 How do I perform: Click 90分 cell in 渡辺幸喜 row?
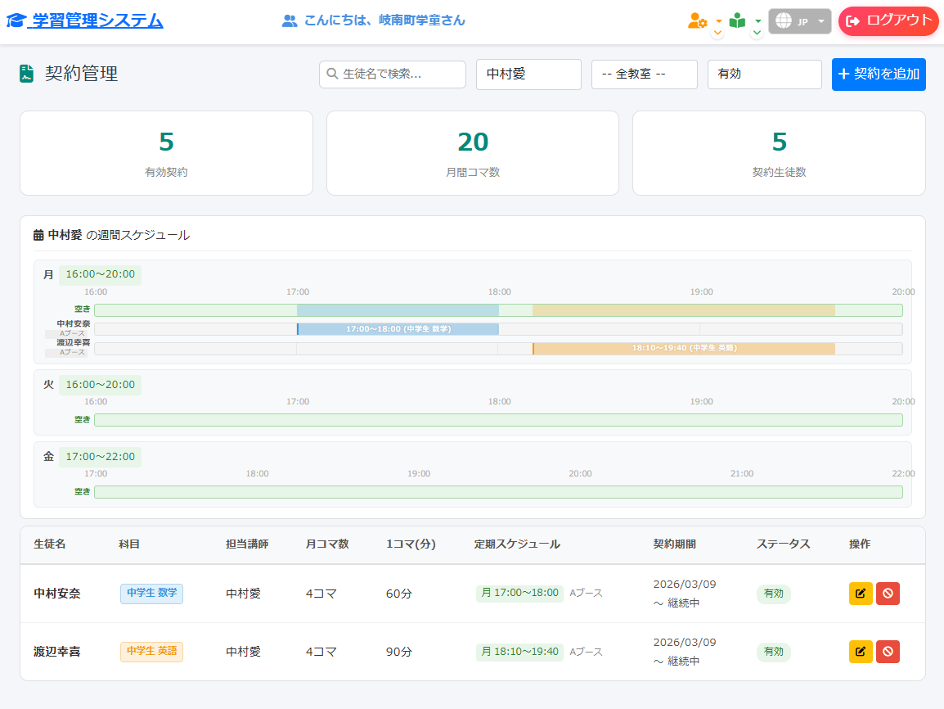coord(399,653)
